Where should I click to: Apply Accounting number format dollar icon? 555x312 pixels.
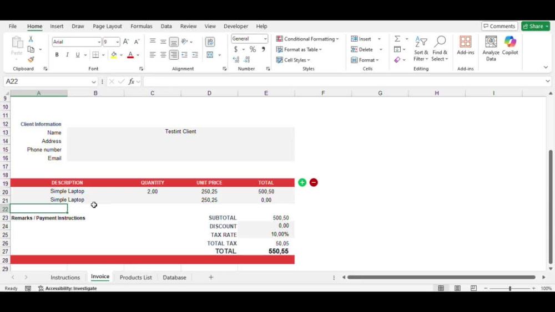[x=236, y=49]
